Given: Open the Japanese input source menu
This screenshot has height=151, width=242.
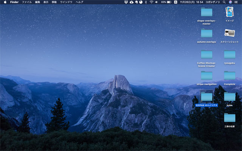Looking at the screenshot, I should [x=175, y=2].
